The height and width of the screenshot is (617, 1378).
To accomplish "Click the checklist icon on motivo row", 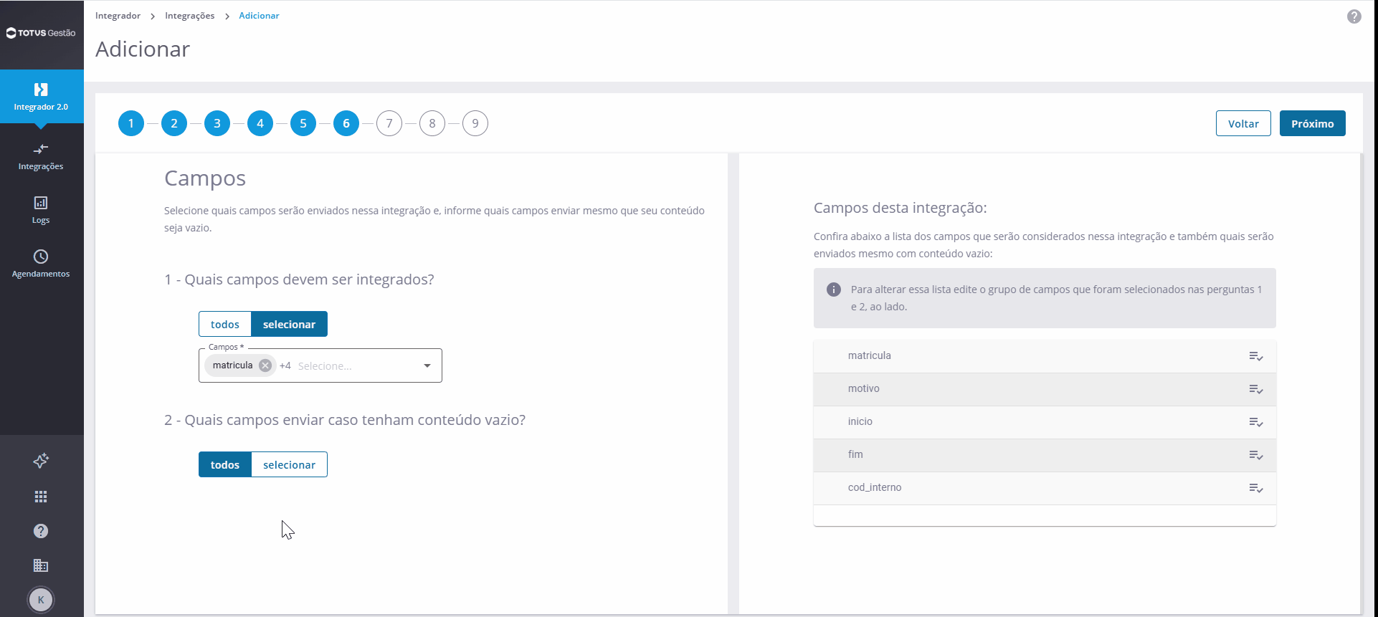I will pyautogui.click(x=1256, y=389).
